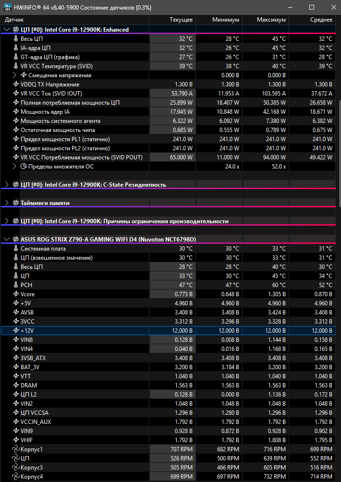Click the Текущее column header

[x=172, y=20]
